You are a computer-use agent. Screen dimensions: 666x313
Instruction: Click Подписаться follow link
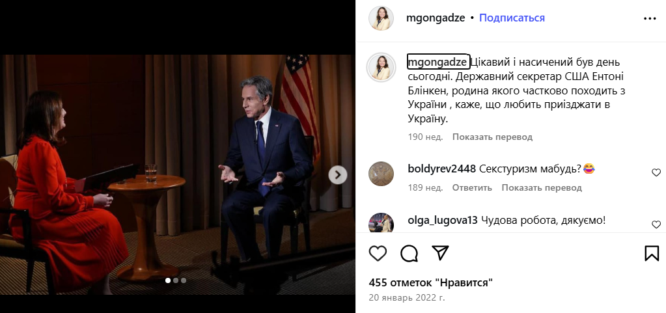point(512,18)
